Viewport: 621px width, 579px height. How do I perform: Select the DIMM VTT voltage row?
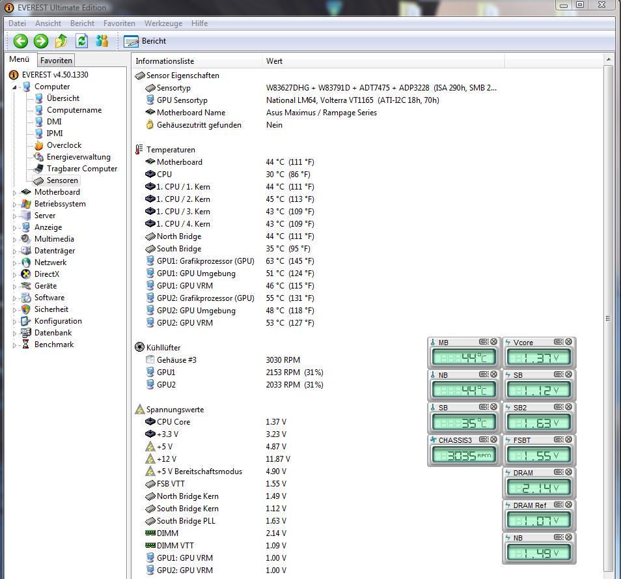(x=317, y=545)
